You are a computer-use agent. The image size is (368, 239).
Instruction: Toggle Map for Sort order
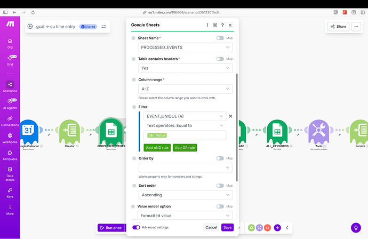pos(220,186)
